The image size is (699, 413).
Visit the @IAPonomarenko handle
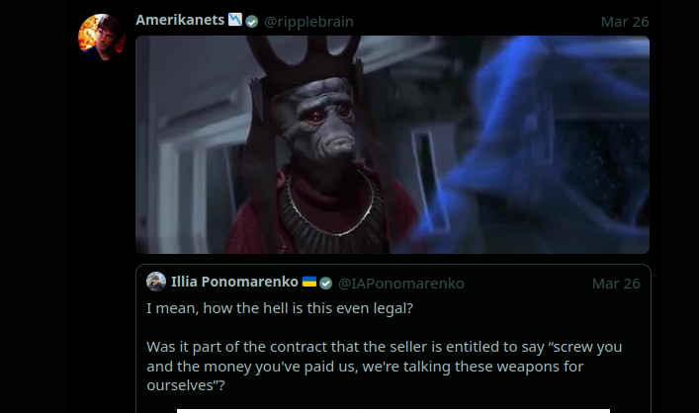click(x=400, y=284)
